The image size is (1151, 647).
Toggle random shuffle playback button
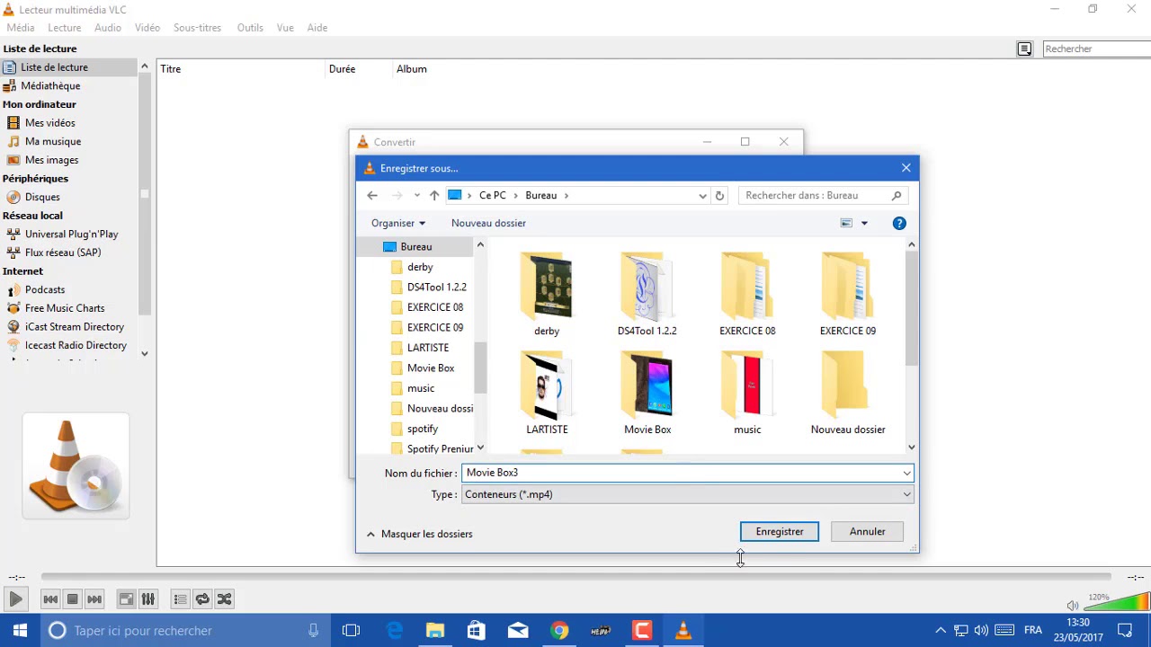tap(225, 599)
